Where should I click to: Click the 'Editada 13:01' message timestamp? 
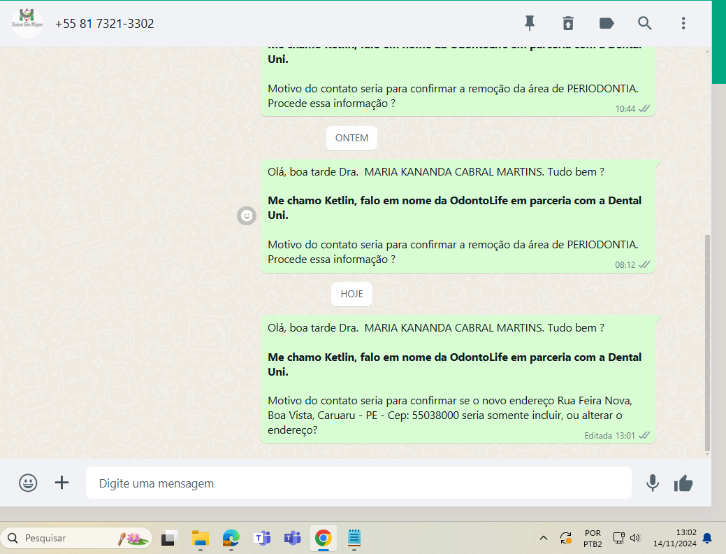[609, 436]
